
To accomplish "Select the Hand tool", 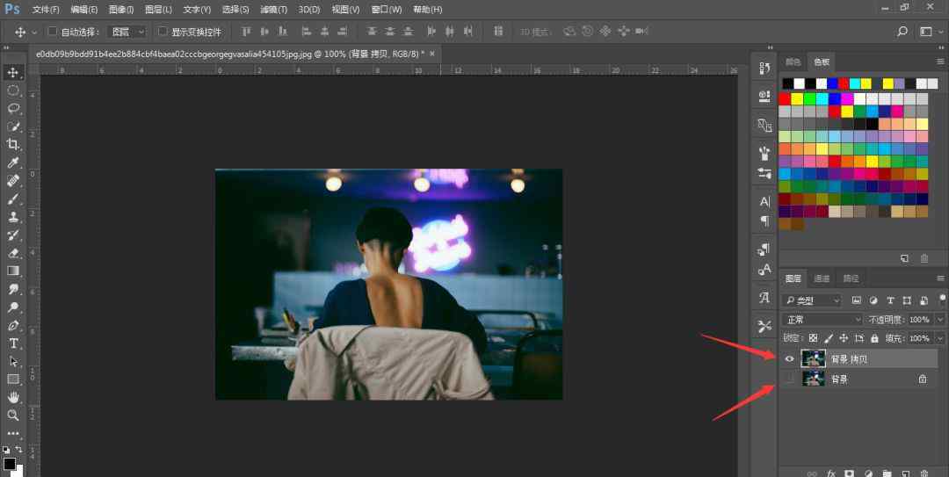I will [13, 397].
